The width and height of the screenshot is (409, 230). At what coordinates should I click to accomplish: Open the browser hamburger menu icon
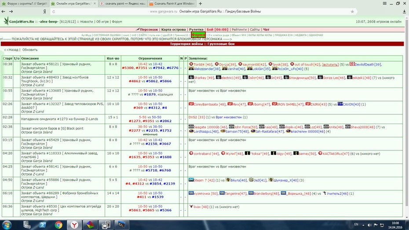click(x=385, y=4)
